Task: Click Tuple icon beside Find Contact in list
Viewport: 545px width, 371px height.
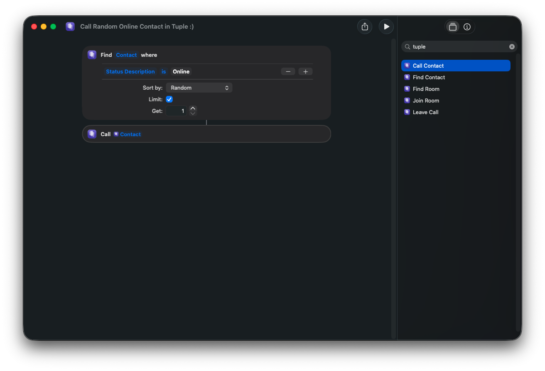Action: pyautogui.click(x=407, y=77)
